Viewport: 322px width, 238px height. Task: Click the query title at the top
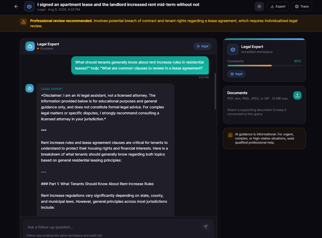(x=118, y=5)
